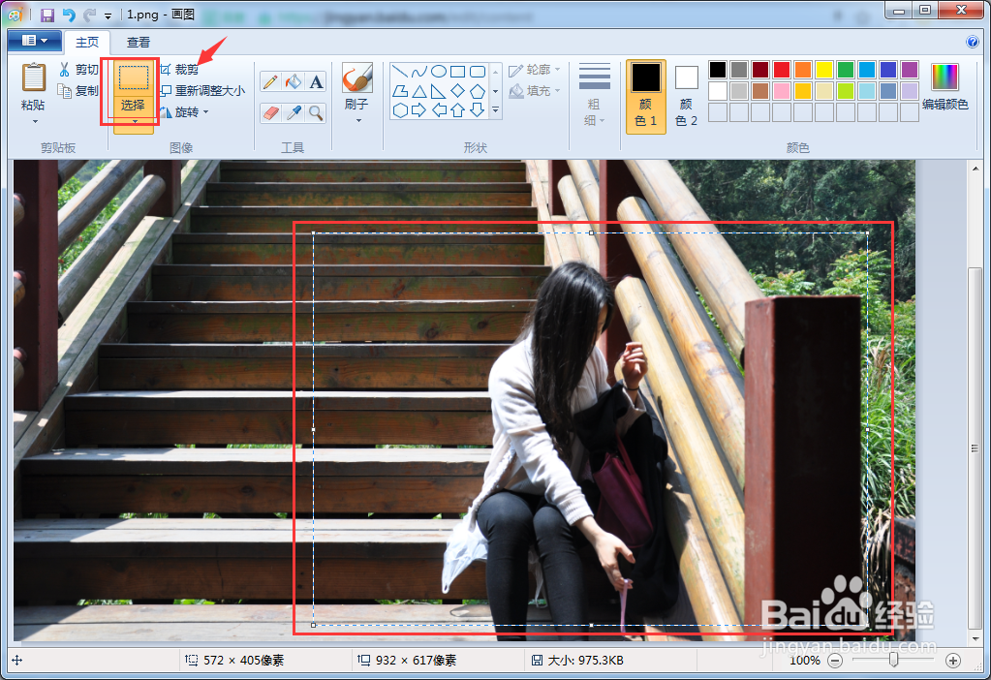
Task: Switch to the 查看 tab
Action: coord(137,42)
